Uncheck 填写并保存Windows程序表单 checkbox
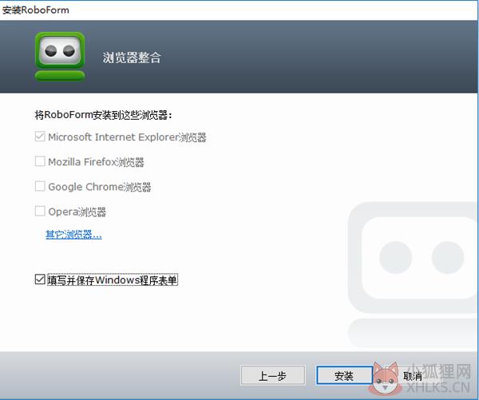The image size is (479, 400). pyautogui.click(x=40, y=279)
